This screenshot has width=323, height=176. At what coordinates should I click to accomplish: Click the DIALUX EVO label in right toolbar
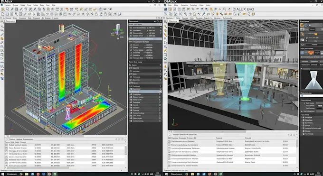tap(243, 9)
